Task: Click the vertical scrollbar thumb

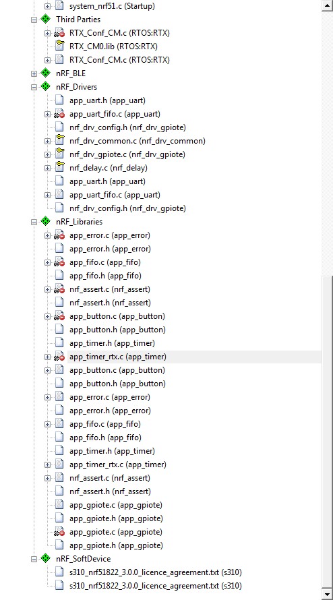Action: point(327,431)
